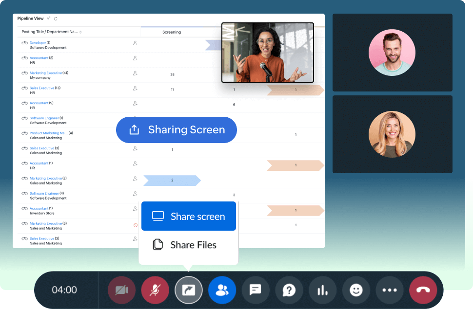Click the Sharing Screen button
The image size is (473, 309).
[x=176, y=130]
